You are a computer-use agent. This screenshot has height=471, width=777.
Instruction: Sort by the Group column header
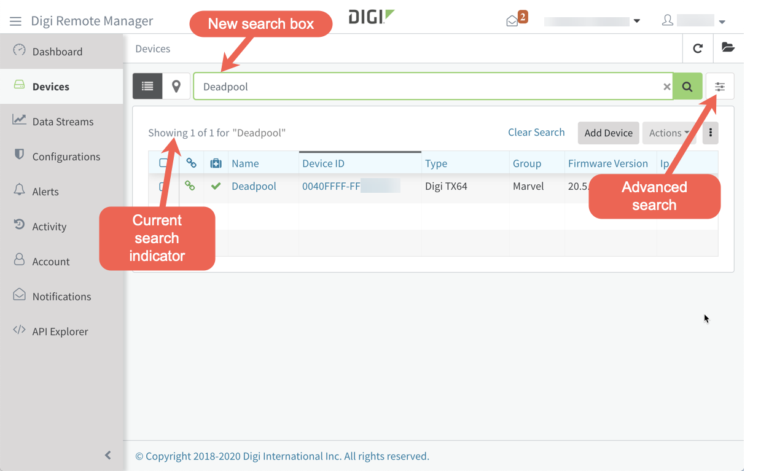527,163
